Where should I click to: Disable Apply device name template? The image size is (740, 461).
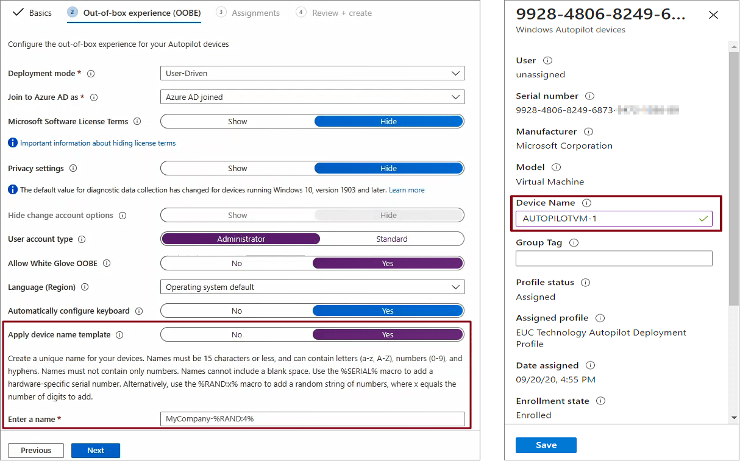coord(237,334)
